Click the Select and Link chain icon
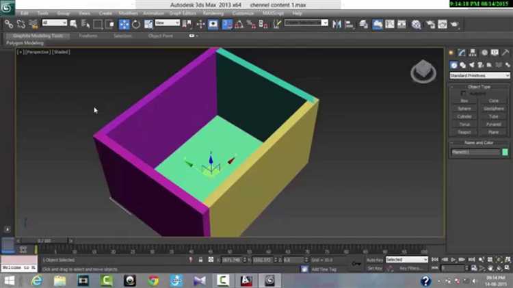Screen dimensions: 513x288 pos(8,24)
